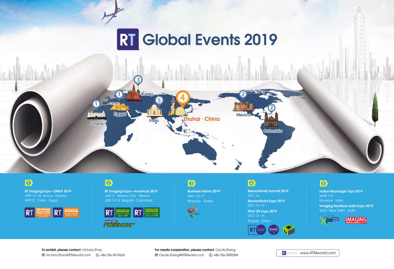This screenshot has width=394, height=269.
Task: Click the 'RT Imaging Expo—EMEA 2019' heading
Action: coord(48,191)
